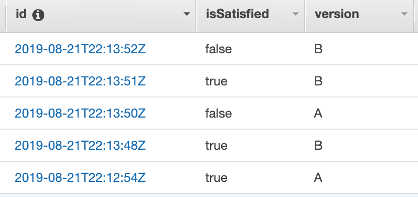Open the version column dropdown arrow

pos(404,14)
